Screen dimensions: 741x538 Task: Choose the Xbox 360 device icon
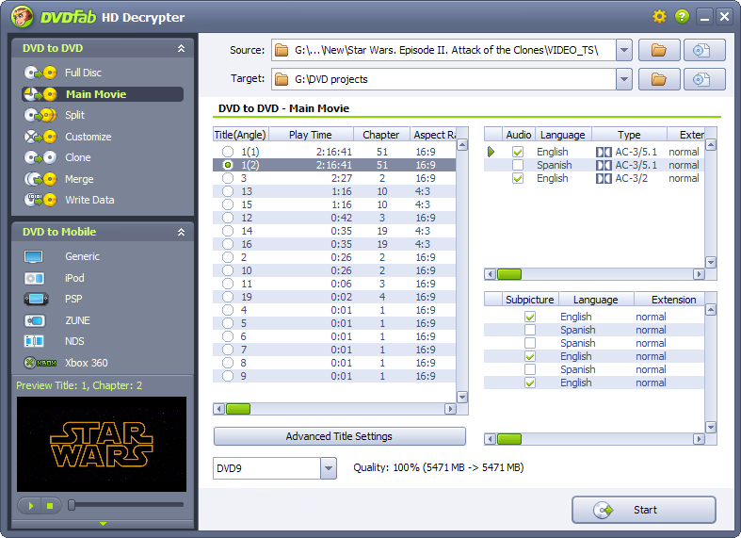tap(40, 363)
